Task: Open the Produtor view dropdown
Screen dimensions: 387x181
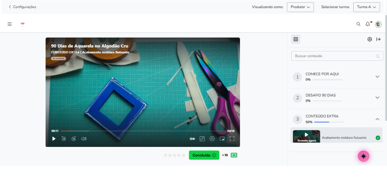Action: (300, 7)
